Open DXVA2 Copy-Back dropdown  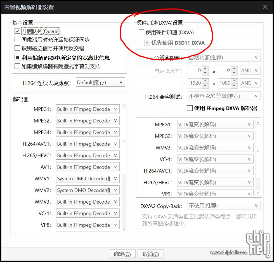click(224, 206)
